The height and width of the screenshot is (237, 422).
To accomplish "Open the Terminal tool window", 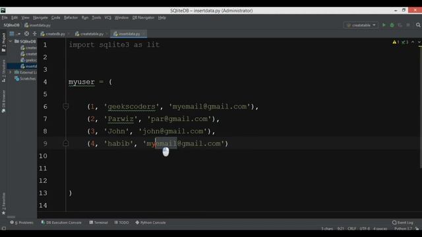I will (98, 223).
